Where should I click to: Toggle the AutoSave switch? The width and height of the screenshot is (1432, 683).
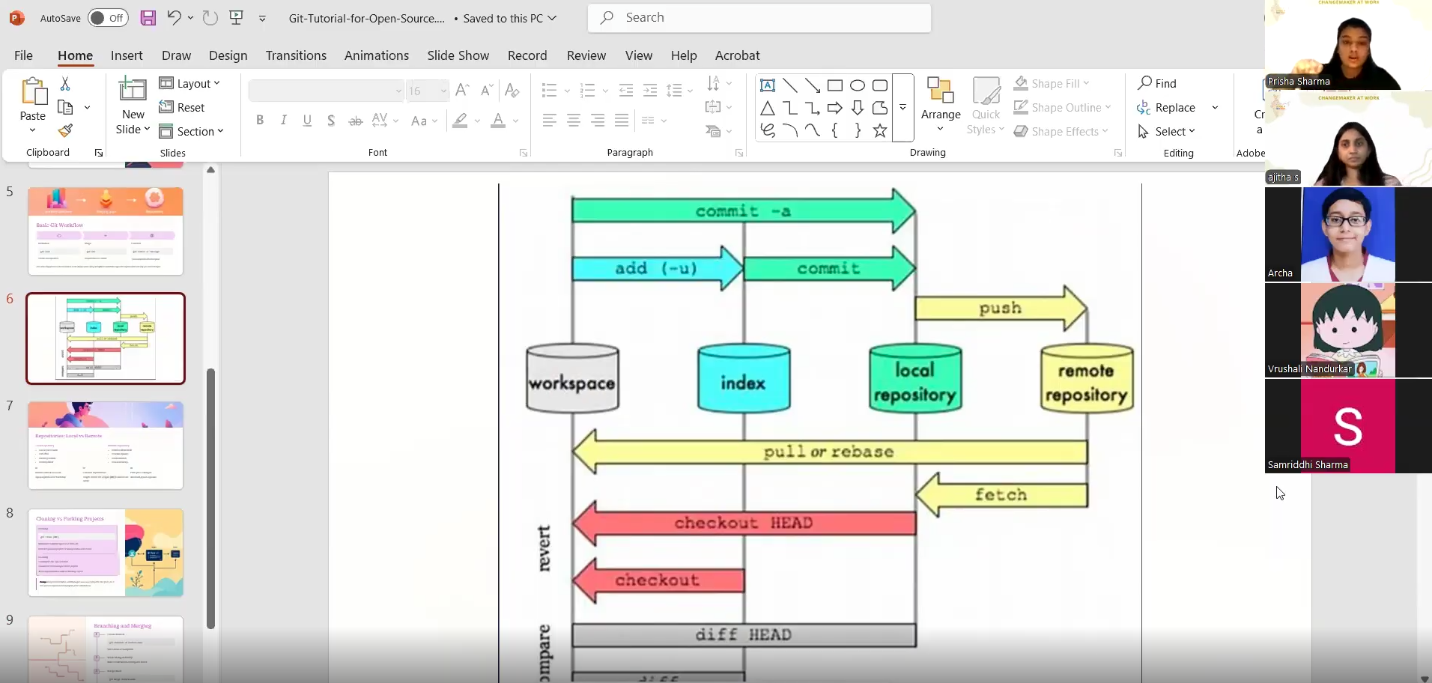point(108,18)
